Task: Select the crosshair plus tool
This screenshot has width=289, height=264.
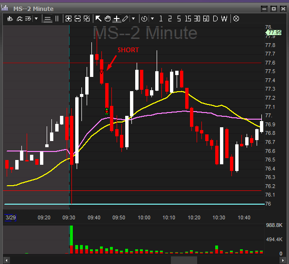Action: [117, 19]
